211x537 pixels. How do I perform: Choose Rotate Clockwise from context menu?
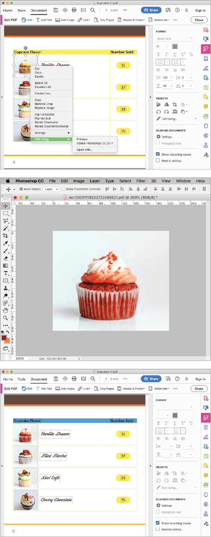pos(46,122)
